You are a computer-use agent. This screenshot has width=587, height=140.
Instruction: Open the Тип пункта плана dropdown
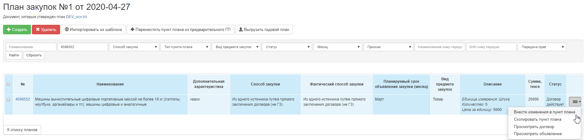[x=185, y=47]
